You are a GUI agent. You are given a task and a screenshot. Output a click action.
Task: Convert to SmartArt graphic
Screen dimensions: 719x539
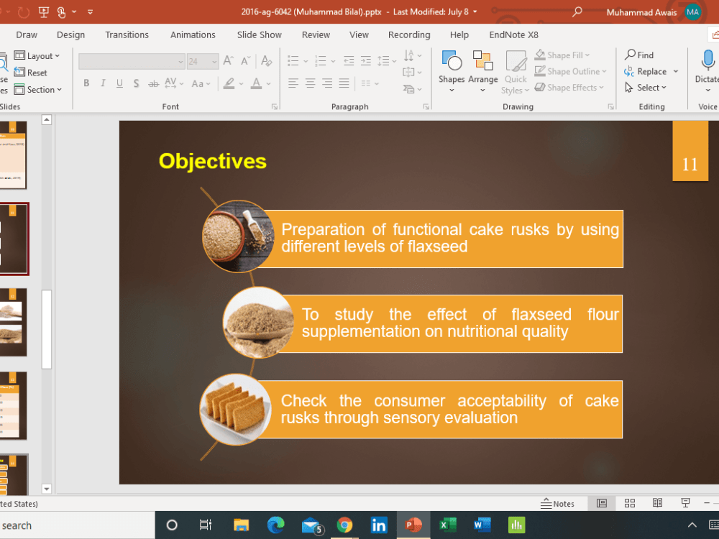[412, 89]
